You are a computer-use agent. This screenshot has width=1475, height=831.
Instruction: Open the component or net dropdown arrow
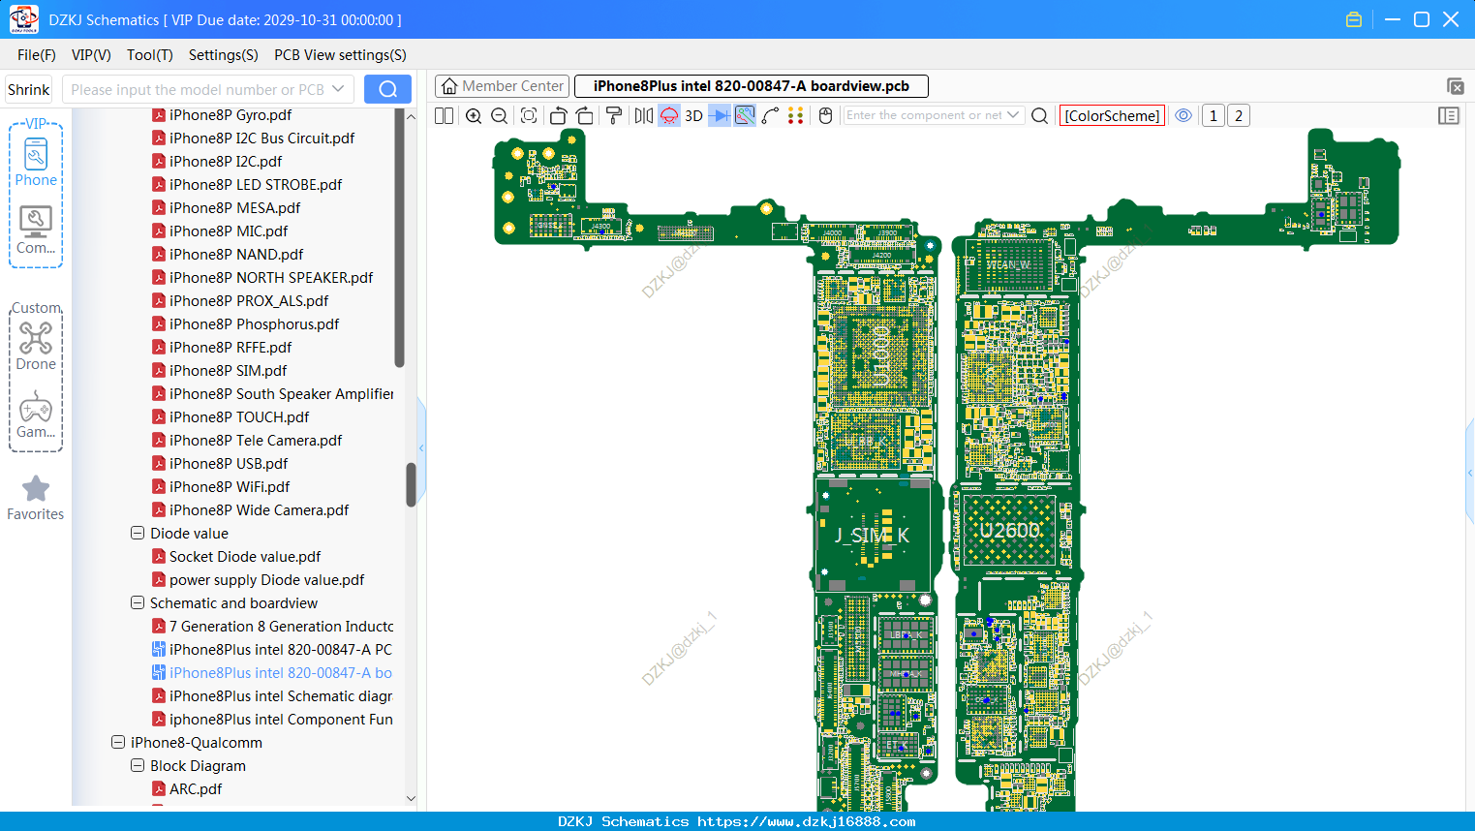click(1014, 115)
